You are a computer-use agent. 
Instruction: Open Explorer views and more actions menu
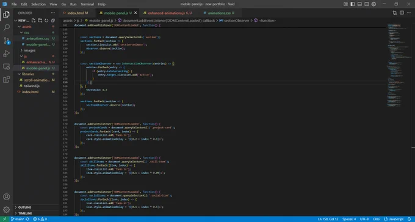53,13
